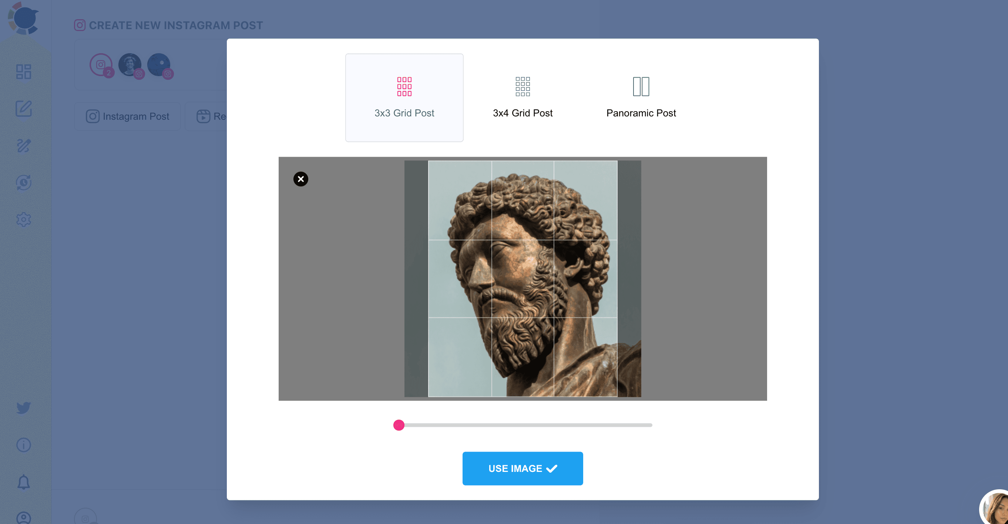Viewport: 1008px width, 524px height.
Task: Switch to the Instagram Post tab
Action: 127,116
